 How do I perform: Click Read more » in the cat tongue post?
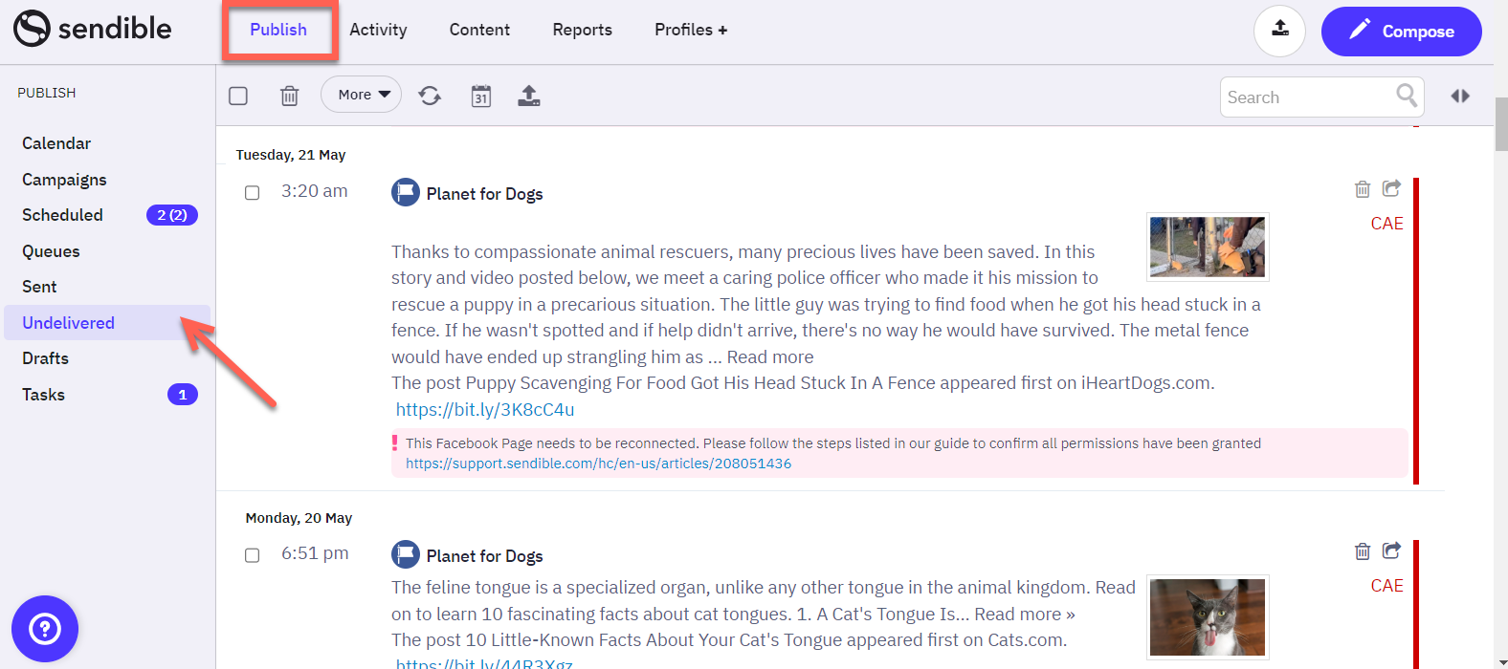coord(1025,614)
